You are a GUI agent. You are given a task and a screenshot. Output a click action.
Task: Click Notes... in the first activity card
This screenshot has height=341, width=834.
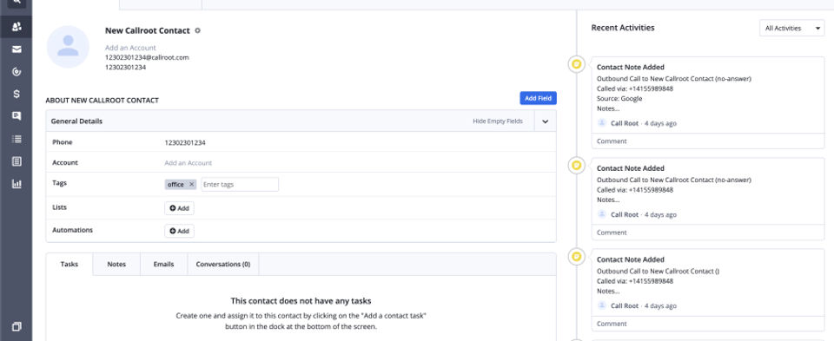point(608,108)
